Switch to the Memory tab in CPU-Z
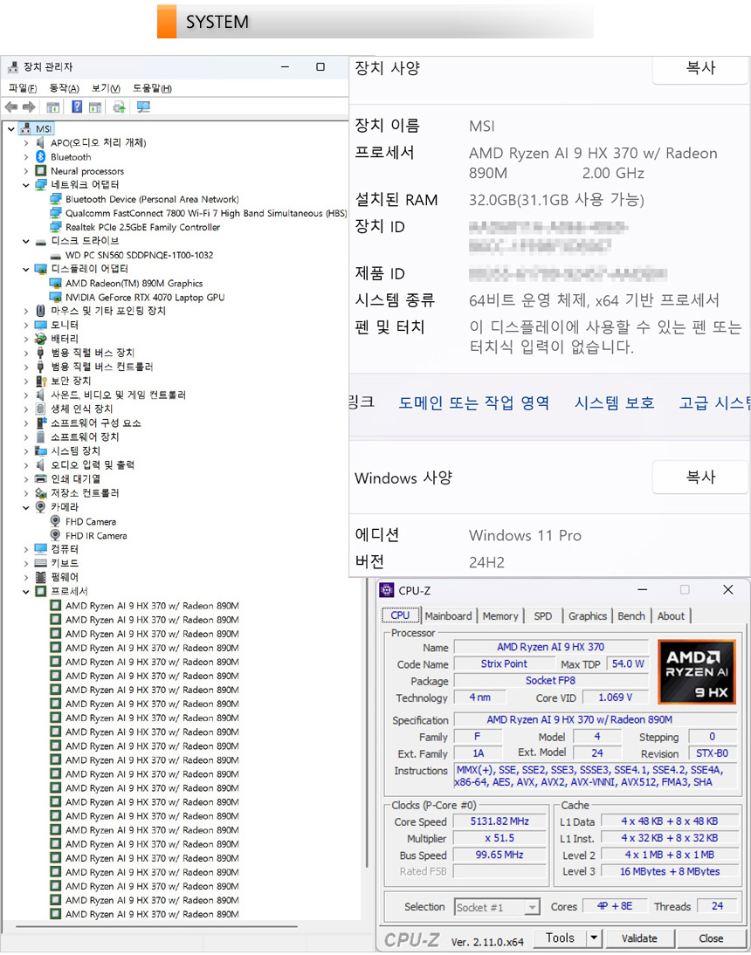 [x=500, y=615]
